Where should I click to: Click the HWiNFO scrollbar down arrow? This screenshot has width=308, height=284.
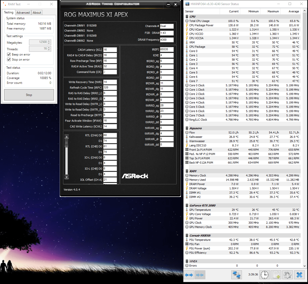305,266
